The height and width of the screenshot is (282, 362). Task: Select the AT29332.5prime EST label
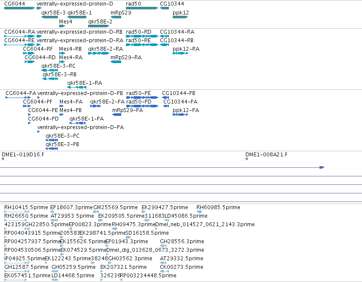coord(182,259)
